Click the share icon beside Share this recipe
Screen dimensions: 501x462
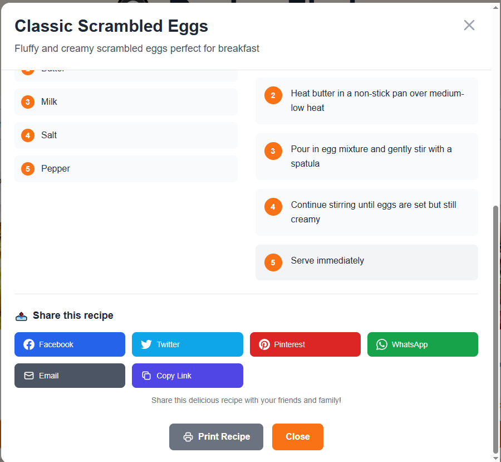[x=21, y=316]
